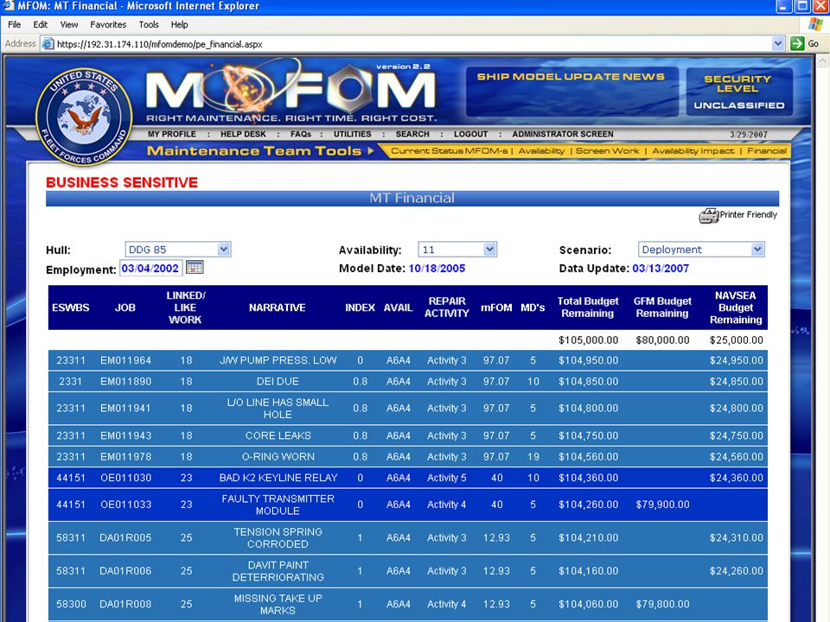Open the FAQs link
The height and width of the screenshot is (622, 830).
300,135
